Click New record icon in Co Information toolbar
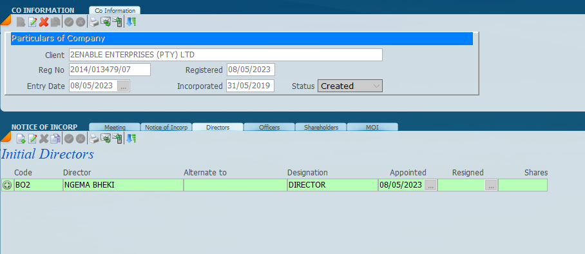The width and height of the screenshot is (585, 254). click(x=21, y=23)
